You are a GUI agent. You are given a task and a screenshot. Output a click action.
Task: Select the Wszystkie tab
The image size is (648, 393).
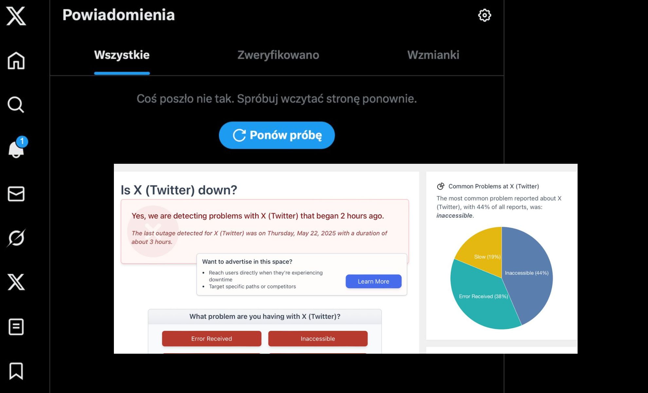click(x=122, y=55)
